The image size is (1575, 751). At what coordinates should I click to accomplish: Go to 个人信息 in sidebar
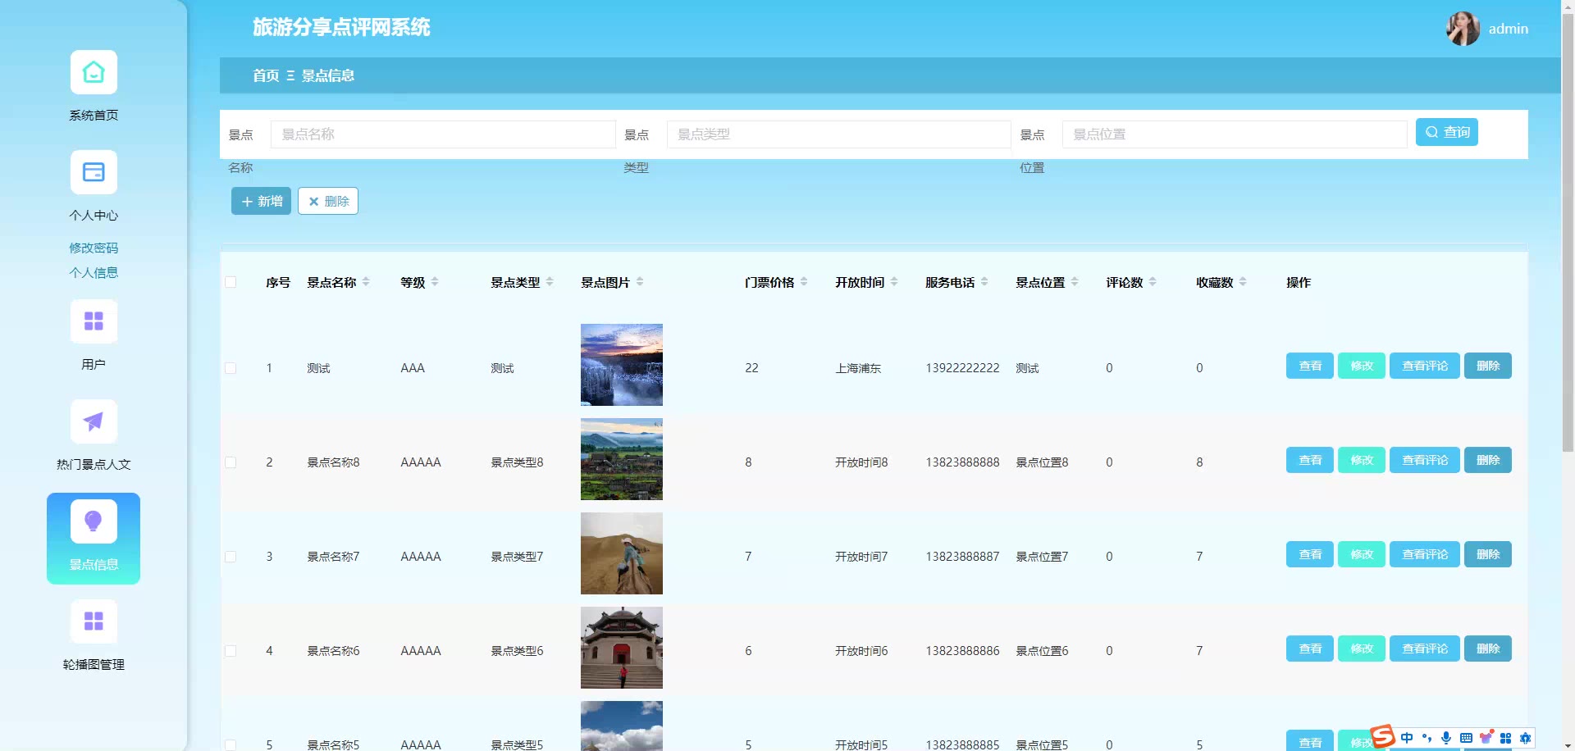[x=94, y=272]
